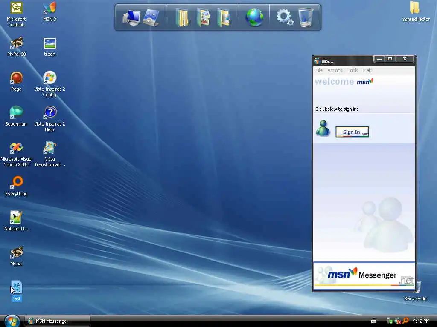Select Microsoft Visual Studio 2008 shortcut
The image size is (437, 327).
(x=16, y=154)
